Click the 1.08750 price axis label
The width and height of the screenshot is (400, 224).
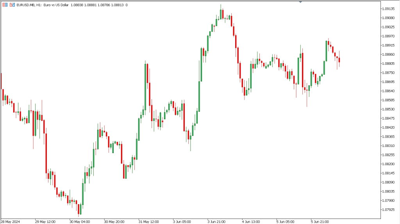coord(388,73)
